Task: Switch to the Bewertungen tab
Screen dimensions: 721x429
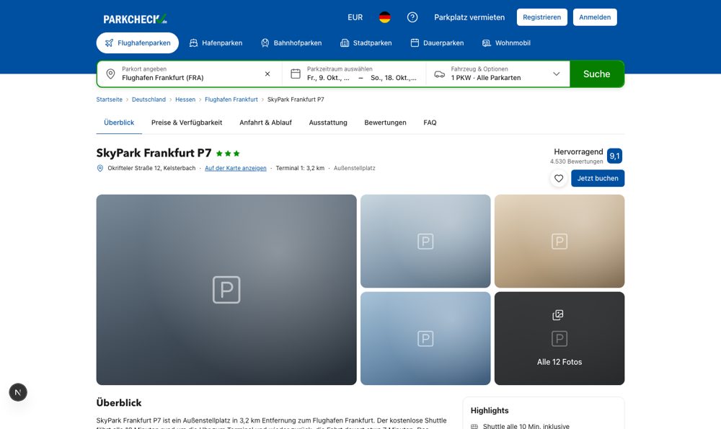Action: pos(385,123)
